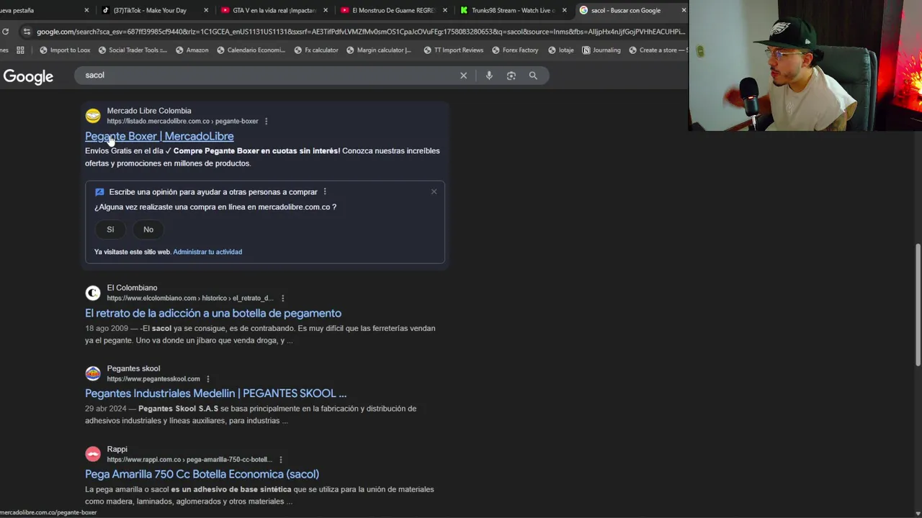Click the Rappi site name text

(117, 449)
